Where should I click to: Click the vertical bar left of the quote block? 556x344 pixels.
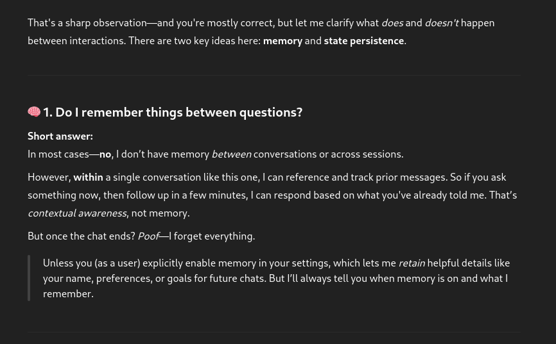tap(29, 278)
